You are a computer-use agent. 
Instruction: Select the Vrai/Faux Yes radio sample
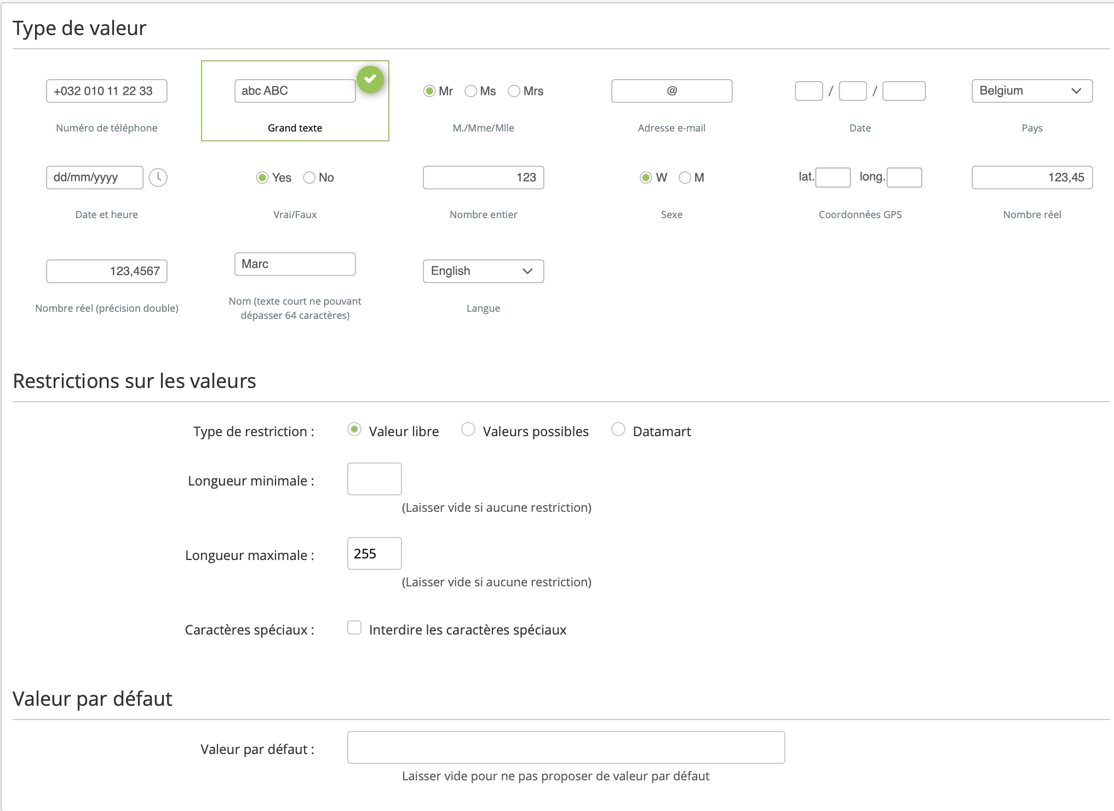(262, 178)
